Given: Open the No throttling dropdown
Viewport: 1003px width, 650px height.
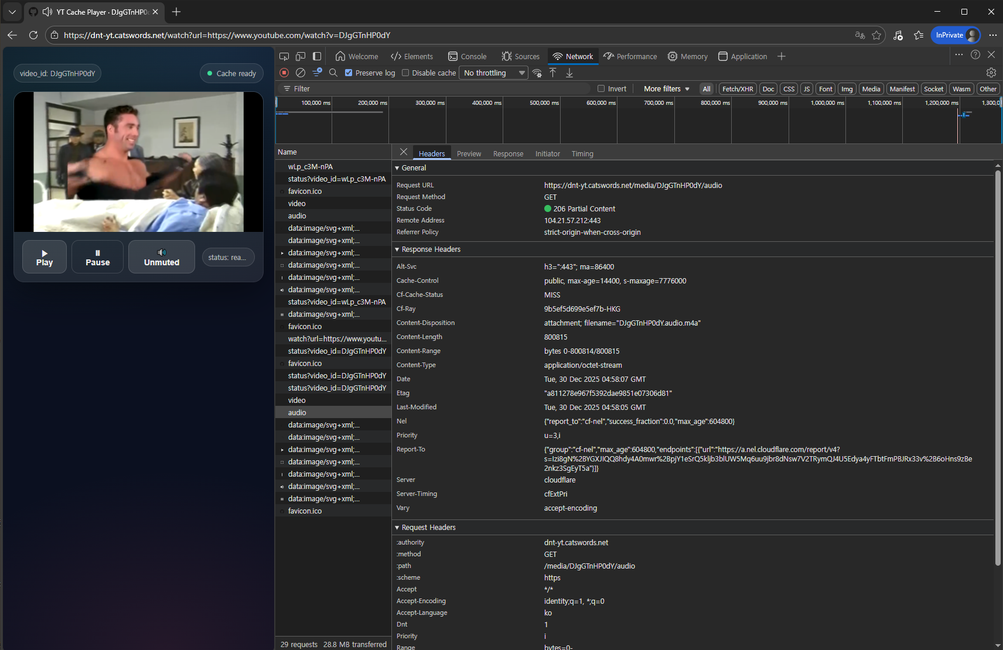Looking at the screenshot, I should [494, 73].
